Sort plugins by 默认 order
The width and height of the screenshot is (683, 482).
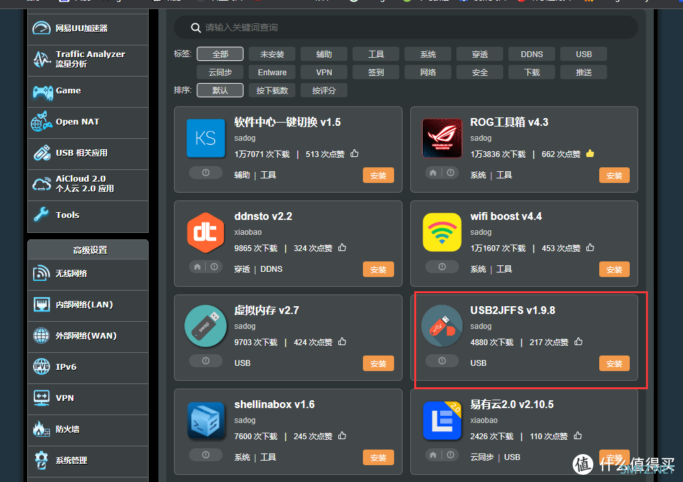220,91
